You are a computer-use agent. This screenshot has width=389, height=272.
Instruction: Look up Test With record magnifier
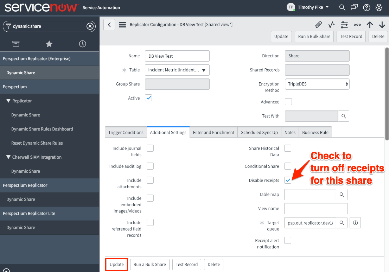click(344, 116)
